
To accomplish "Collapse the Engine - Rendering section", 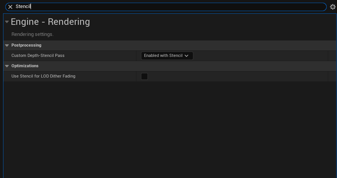I will pyautogui.click(x=7, y=22).
